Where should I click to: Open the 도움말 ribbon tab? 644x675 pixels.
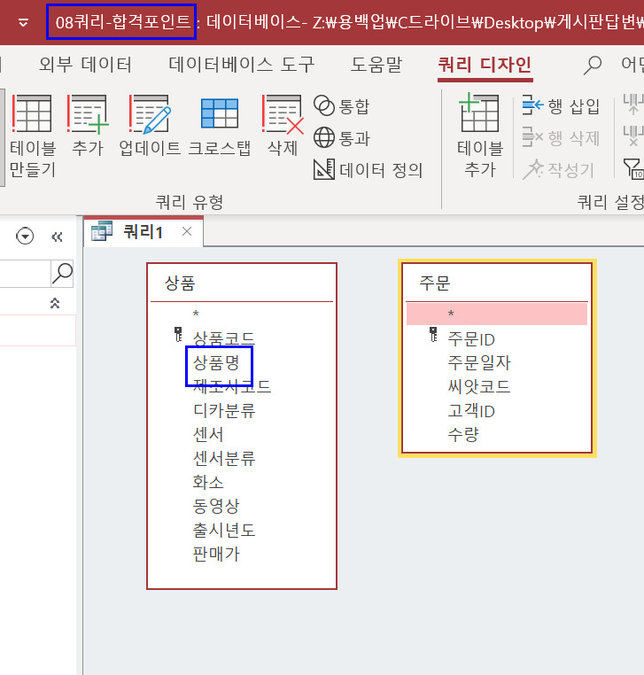(x=376, y=64)
